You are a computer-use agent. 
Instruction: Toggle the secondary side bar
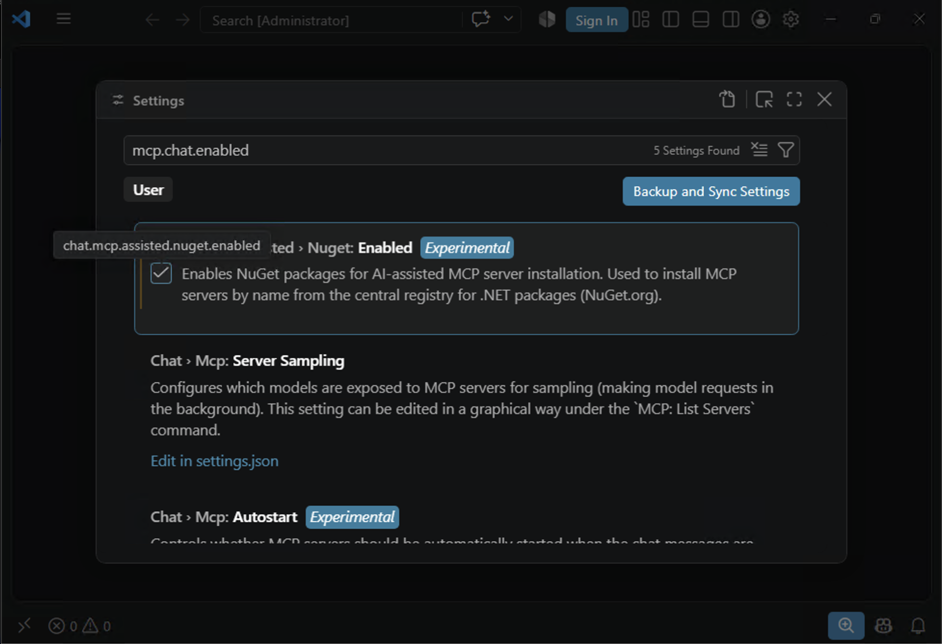[x=731, y=20]
